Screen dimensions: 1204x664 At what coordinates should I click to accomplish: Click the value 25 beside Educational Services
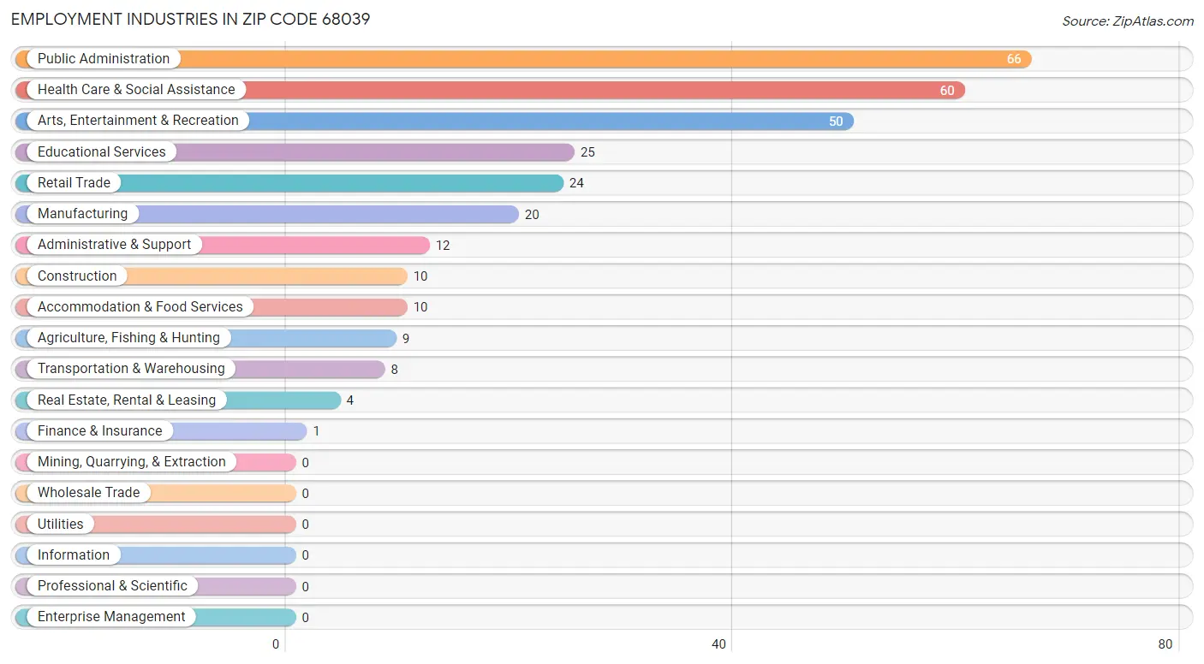click(587, 152)
